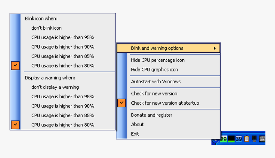
Task: Click the USB drive tray icon
Action: 255,139
